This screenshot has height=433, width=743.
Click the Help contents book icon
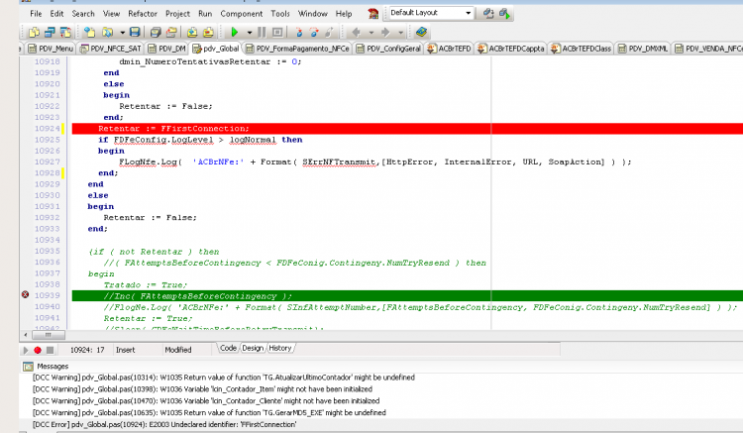tap(421, 33)
